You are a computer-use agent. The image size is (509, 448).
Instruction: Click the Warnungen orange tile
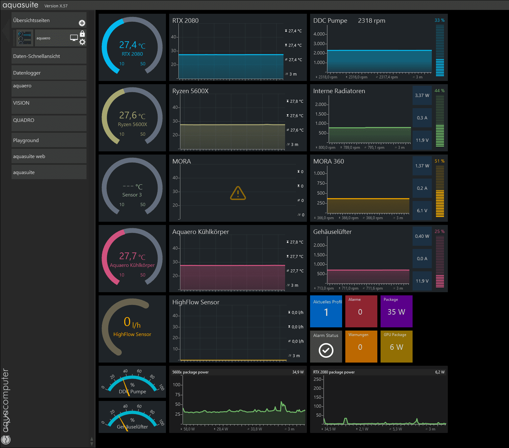[361, 347]
